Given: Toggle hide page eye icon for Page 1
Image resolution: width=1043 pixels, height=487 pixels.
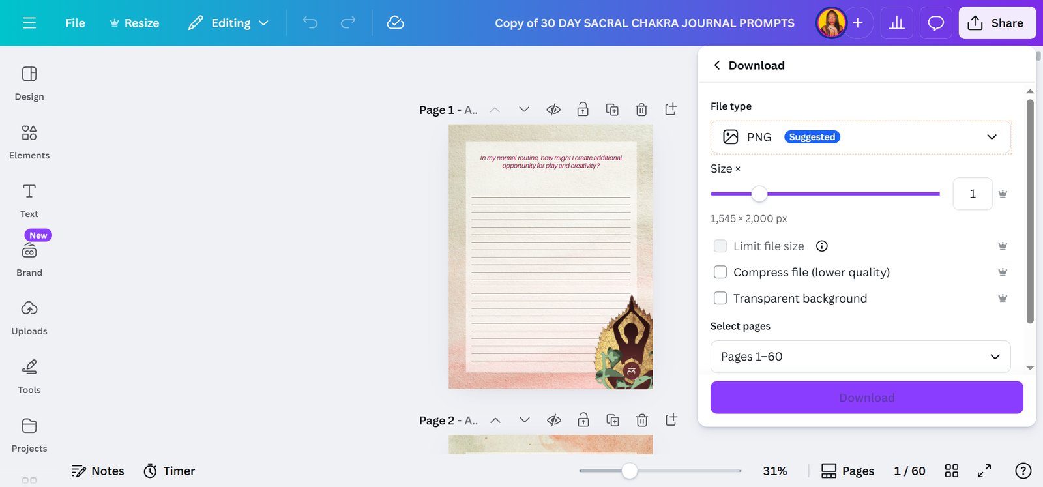Looking at the screenshot, I should [553, 110].
